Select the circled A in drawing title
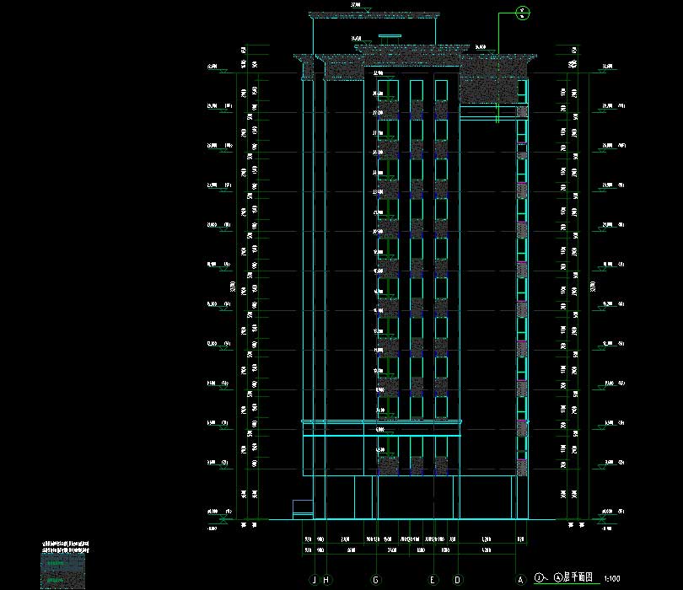This screenshot has width=683, height=590. (557, 577)
